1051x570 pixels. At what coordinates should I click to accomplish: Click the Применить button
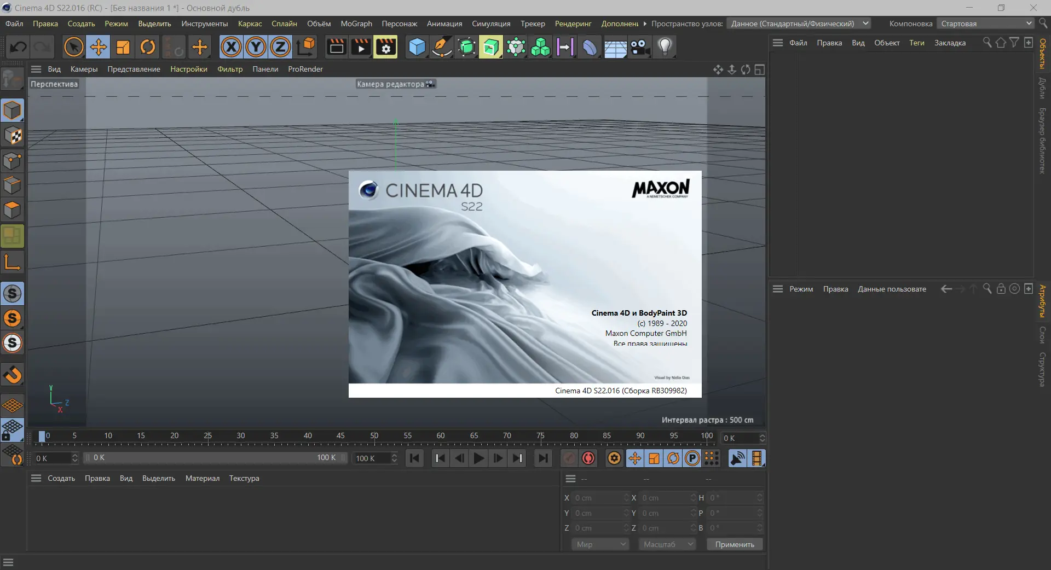[734, 544]
